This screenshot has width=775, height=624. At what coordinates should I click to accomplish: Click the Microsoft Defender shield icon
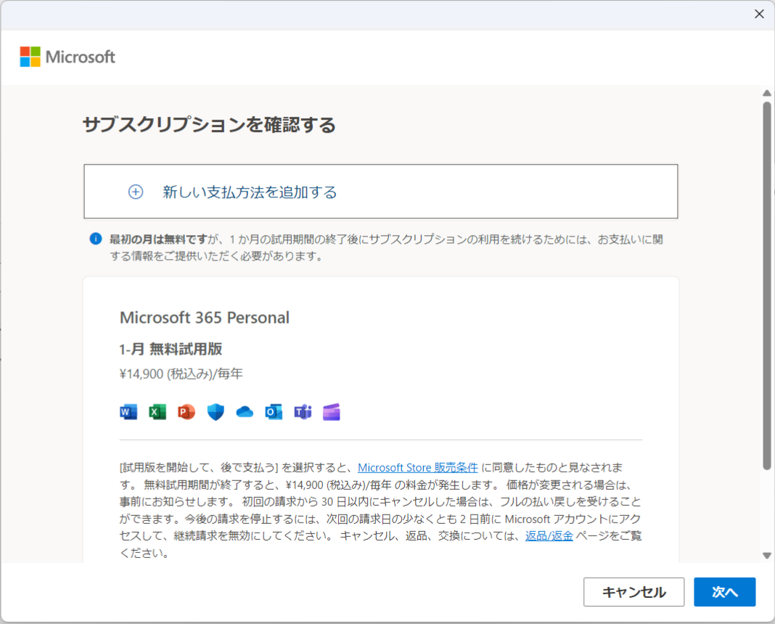[216, 411]
